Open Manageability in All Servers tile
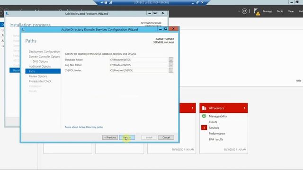Screen dimensions: 303x170 (218, 116)
